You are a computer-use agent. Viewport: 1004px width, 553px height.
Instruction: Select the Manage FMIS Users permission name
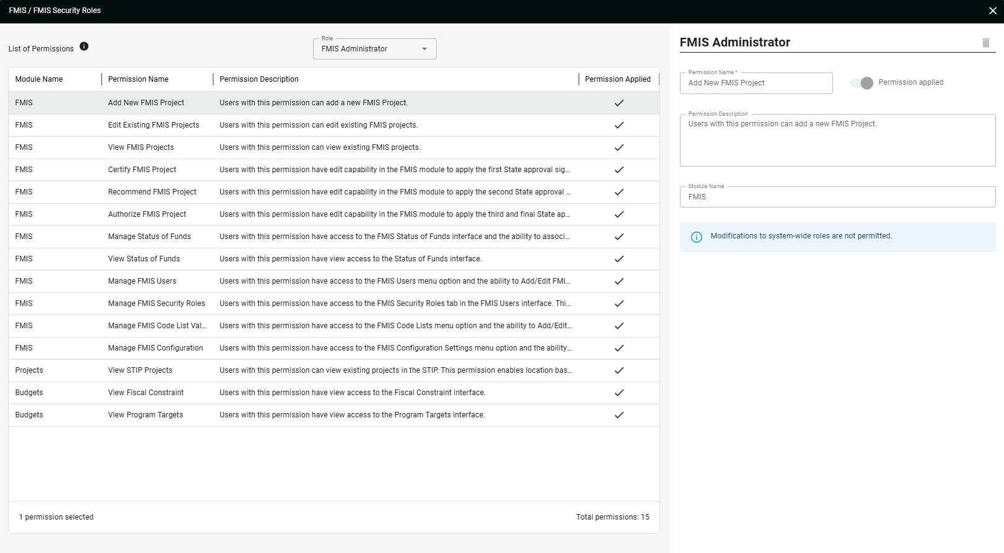[142, 281]
